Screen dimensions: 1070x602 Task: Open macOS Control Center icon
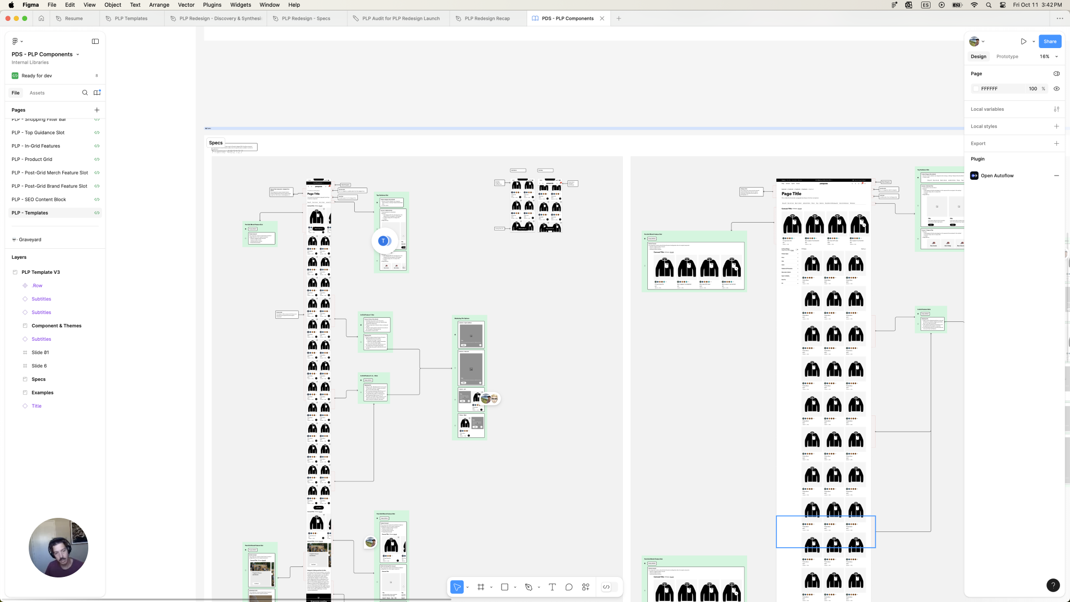[1002, 5]
